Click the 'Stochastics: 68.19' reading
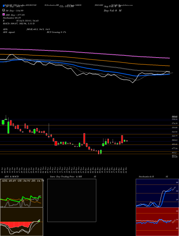 (x=13, y=18)
